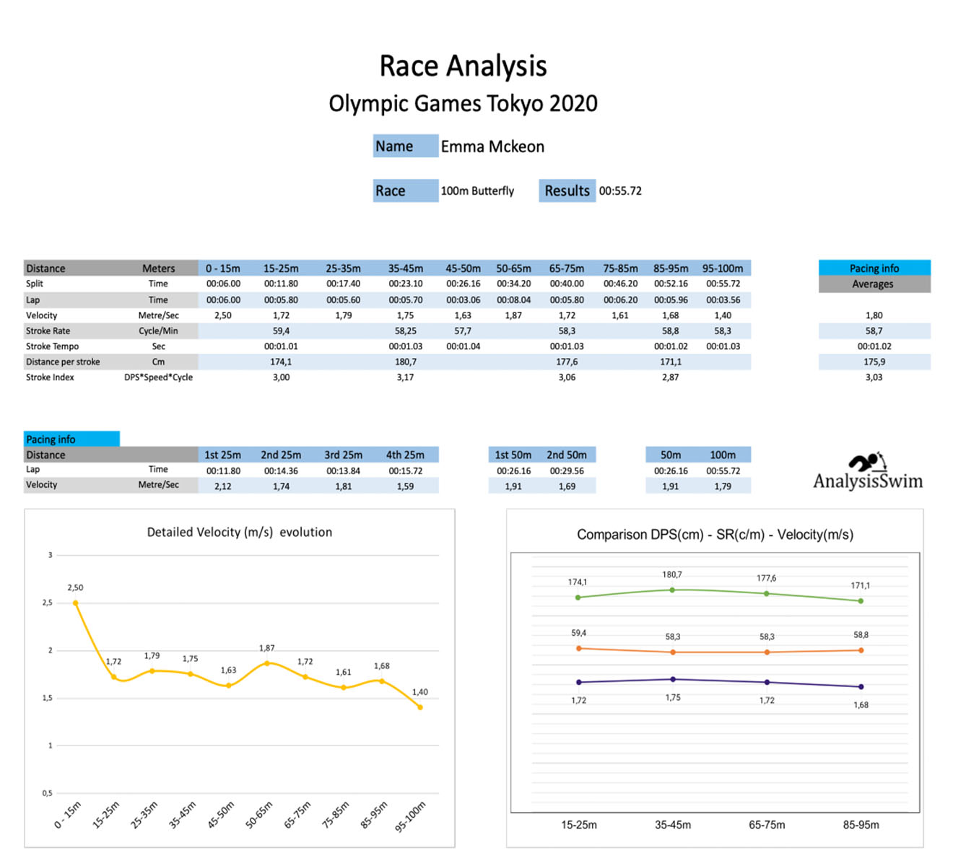The image size is (953, 866).
Task: Select the 0 - 15m column header
Action: (223, 268)
